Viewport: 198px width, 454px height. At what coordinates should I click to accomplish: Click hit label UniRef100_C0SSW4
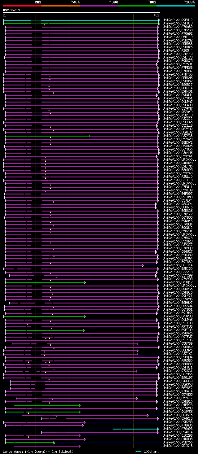pos(178,306)
